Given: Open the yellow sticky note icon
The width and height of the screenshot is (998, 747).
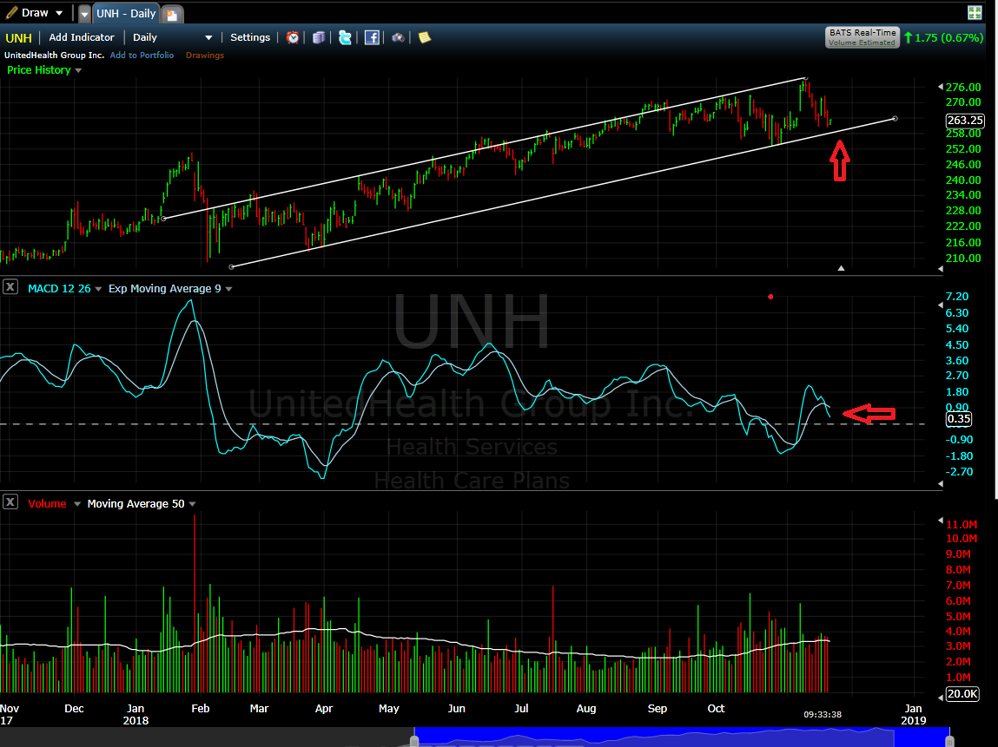Looking at the screenshot, I should click(x=424, y=37).
